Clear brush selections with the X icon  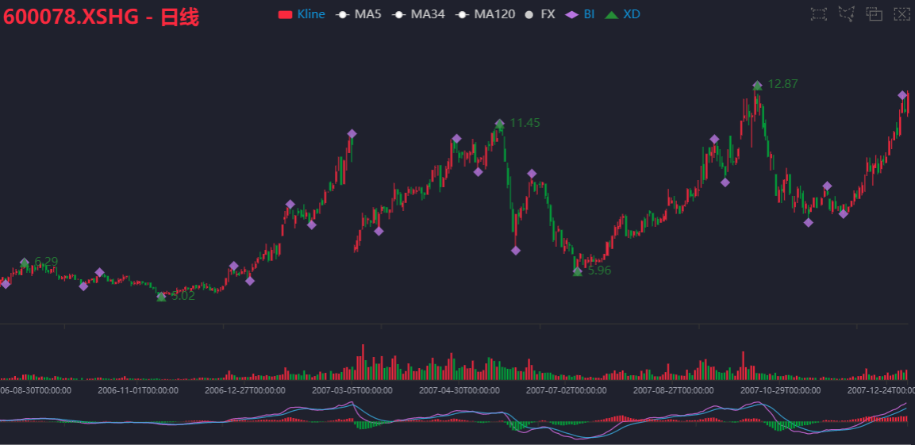click(902, 14)
